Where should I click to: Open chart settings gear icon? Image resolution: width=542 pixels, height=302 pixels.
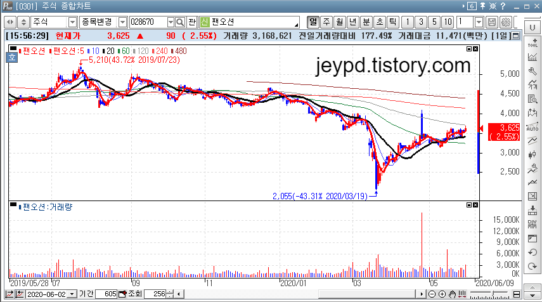(x=505, y=22)
